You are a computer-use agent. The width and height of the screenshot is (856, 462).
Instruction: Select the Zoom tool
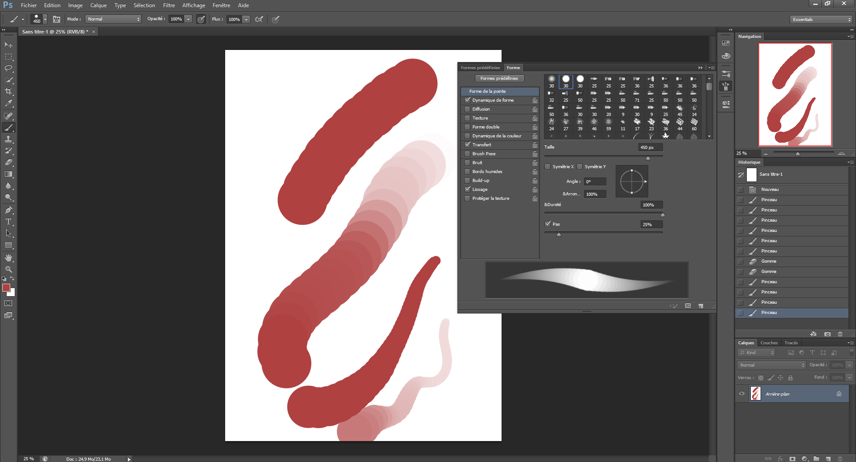tap(8, 269)
